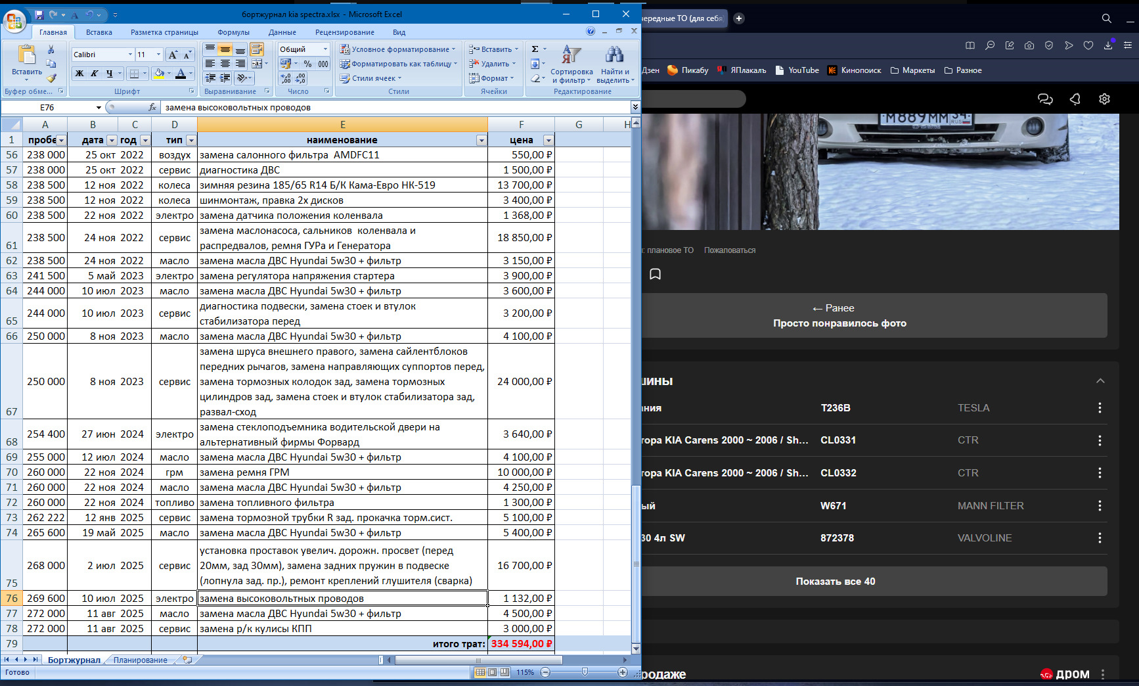Image resolution: width=1139 pixels, height=686 pixels.
Task: Open the filter dropdown for тип column
Action: point(191,140)
